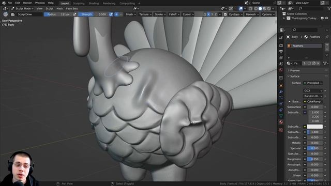Open the Render menu
The width and height of the screenshot is (331, 186).
[x=27, y=3]
